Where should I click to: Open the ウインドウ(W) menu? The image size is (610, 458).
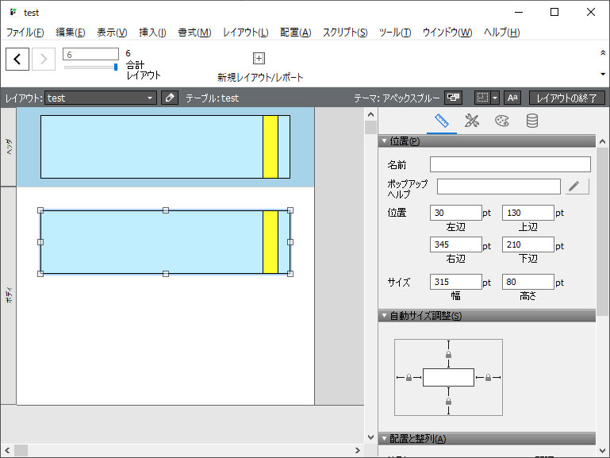[447, 33]
